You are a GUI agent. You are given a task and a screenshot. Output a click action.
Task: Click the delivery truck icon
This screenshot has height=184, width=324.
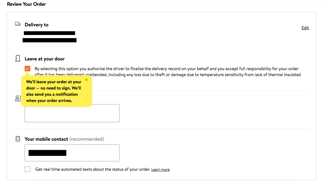(18, 24)
